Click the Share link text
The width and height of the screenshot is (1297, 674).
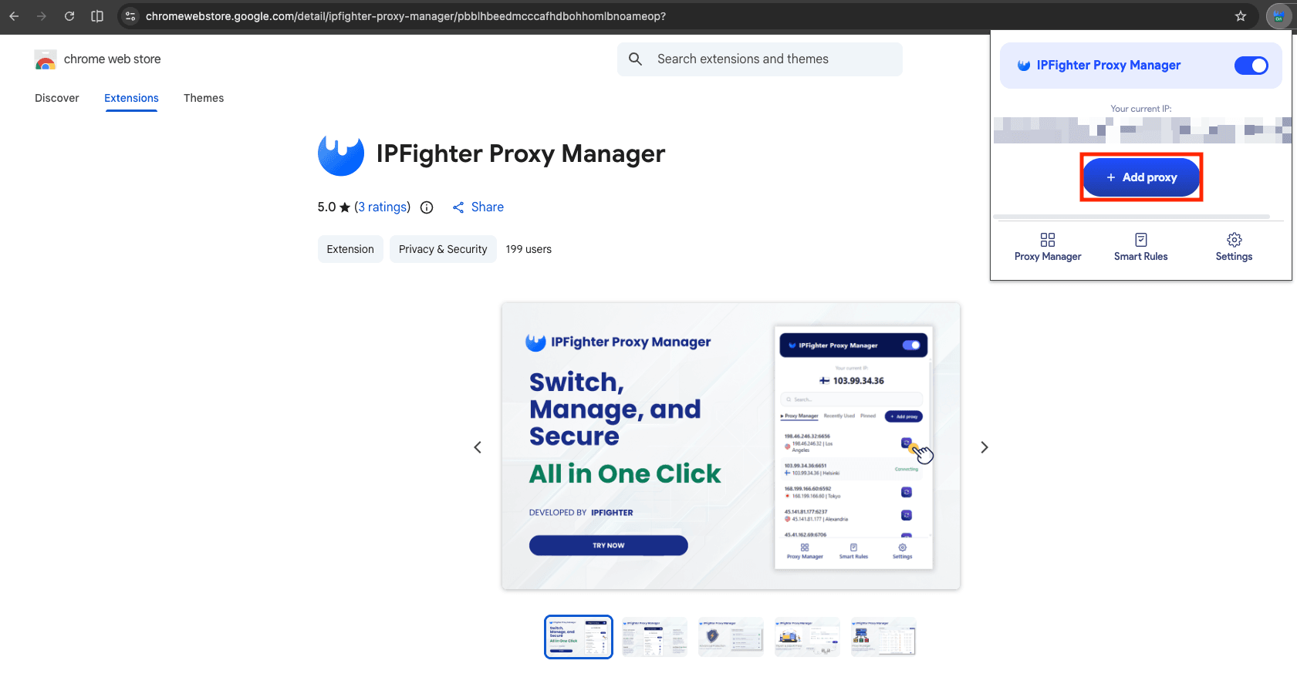(x=488, y=207)
